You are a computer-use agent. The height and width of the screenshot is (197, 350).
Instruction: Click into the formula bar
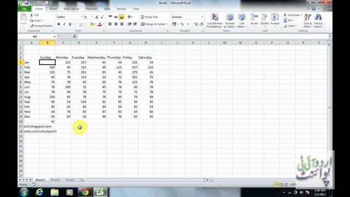tap(203, 37)
